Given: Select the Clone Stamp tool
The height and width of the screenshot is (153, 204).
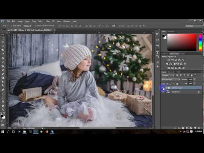Looking at the screenshot, I should click(3, 66).
